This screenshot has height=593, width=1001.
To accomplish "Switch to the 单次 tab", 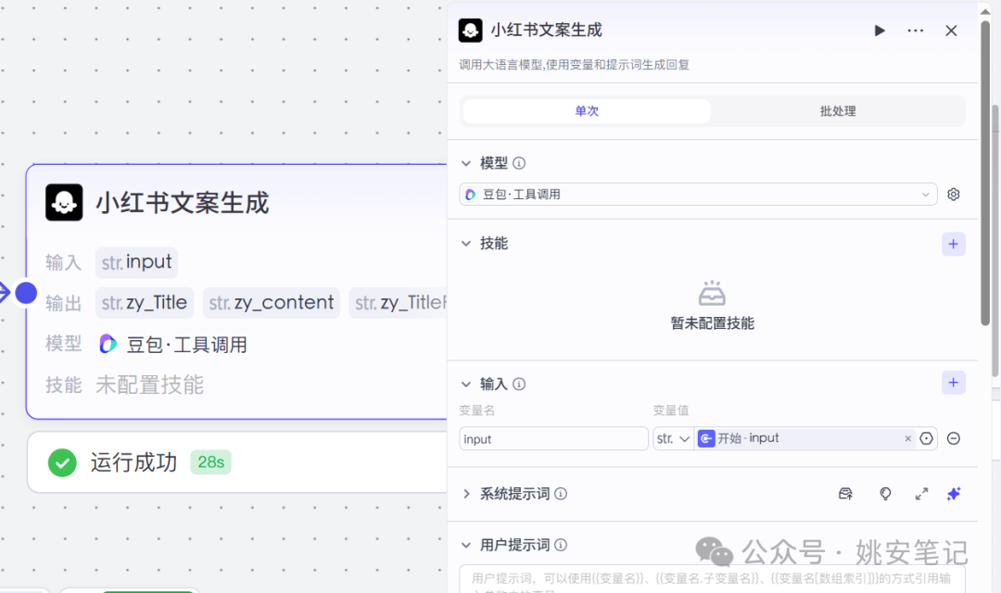I will (x=586, y=111).
